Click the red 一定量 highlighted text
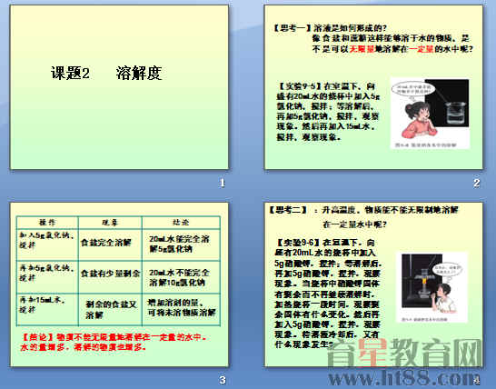Screen dimensions: 496x389 pyautogui.click(x=421, y=49)
